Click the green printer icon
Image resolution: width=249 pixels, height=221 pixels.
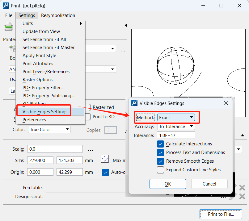[8, 27]
